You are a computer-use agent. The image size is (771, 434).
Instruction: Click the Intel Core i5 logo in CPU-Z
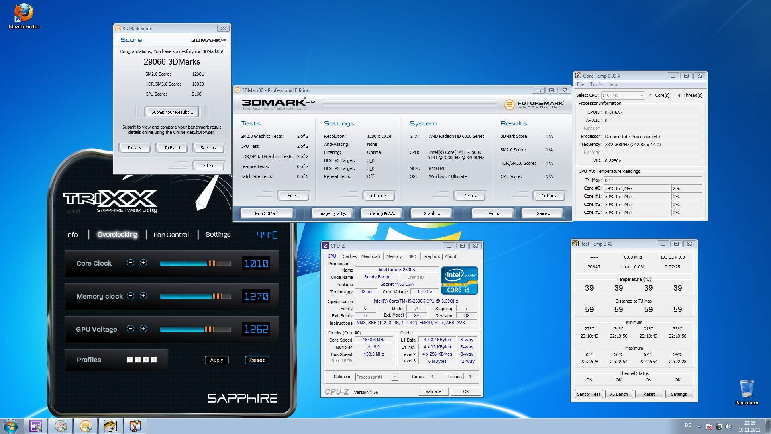[x=459, y=280]
